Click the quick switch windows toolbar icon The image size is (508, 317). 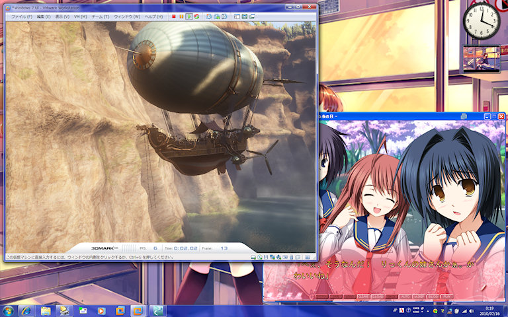pos(252,17)
